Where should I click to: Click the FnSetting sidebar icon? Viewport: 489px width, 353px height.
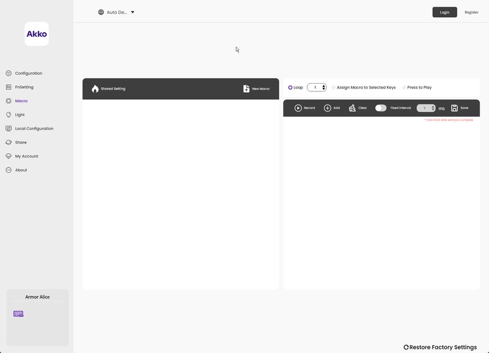pyautogui.click(x=8, y=87)
